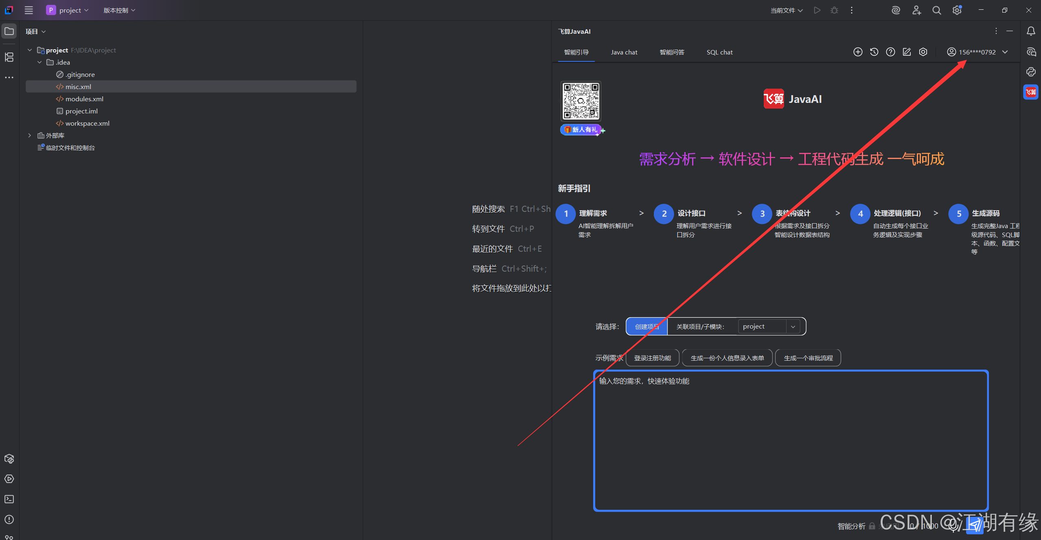Collapse the project root tree node

coord(30,50)
